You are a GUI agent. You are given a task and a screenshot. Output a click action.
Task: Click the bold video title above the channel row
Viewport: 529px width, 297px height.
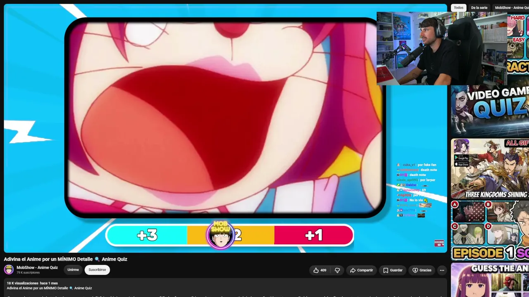(x=66, y=259)
